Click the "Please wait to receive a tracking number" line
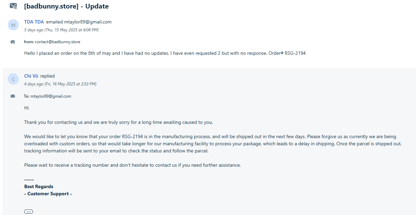 [132, 165]
